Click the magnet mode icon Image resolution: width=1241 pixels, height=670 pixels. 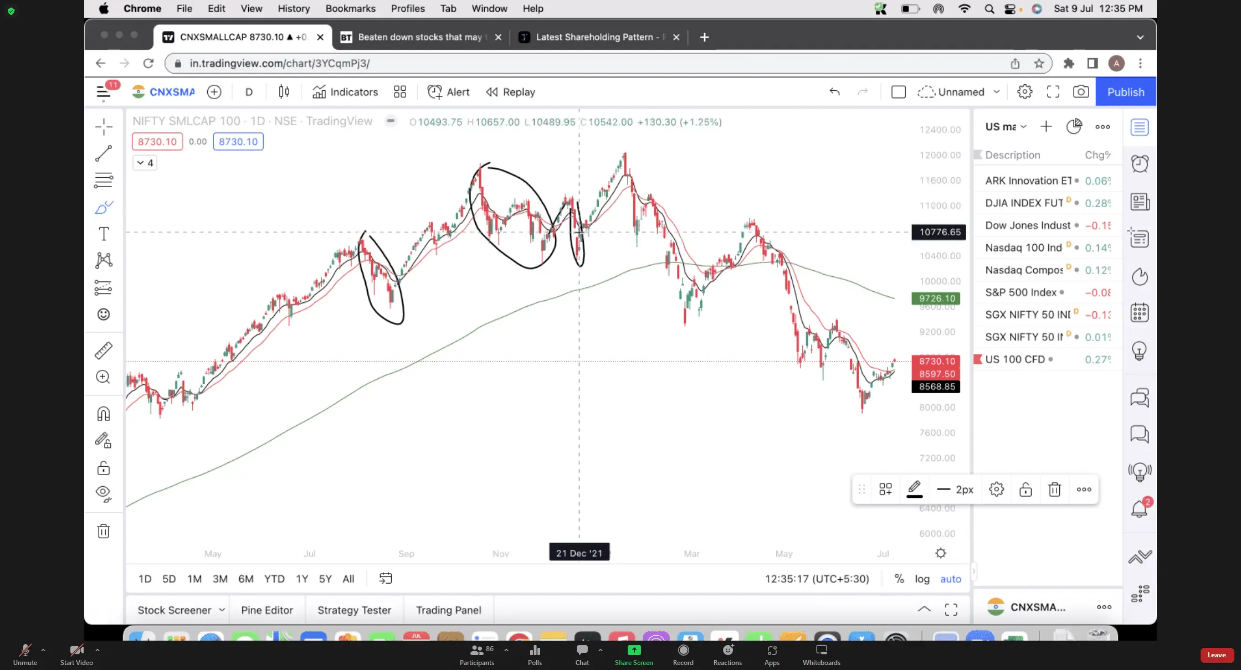point(104,414)
